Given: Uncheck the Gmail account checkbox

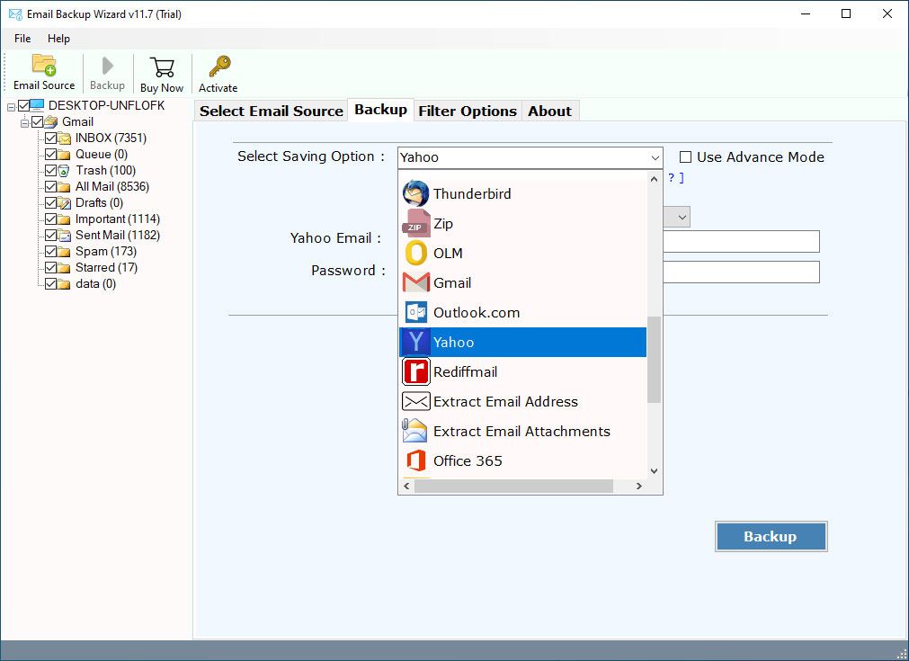Looking at the screenshot, I should point(38,121).
